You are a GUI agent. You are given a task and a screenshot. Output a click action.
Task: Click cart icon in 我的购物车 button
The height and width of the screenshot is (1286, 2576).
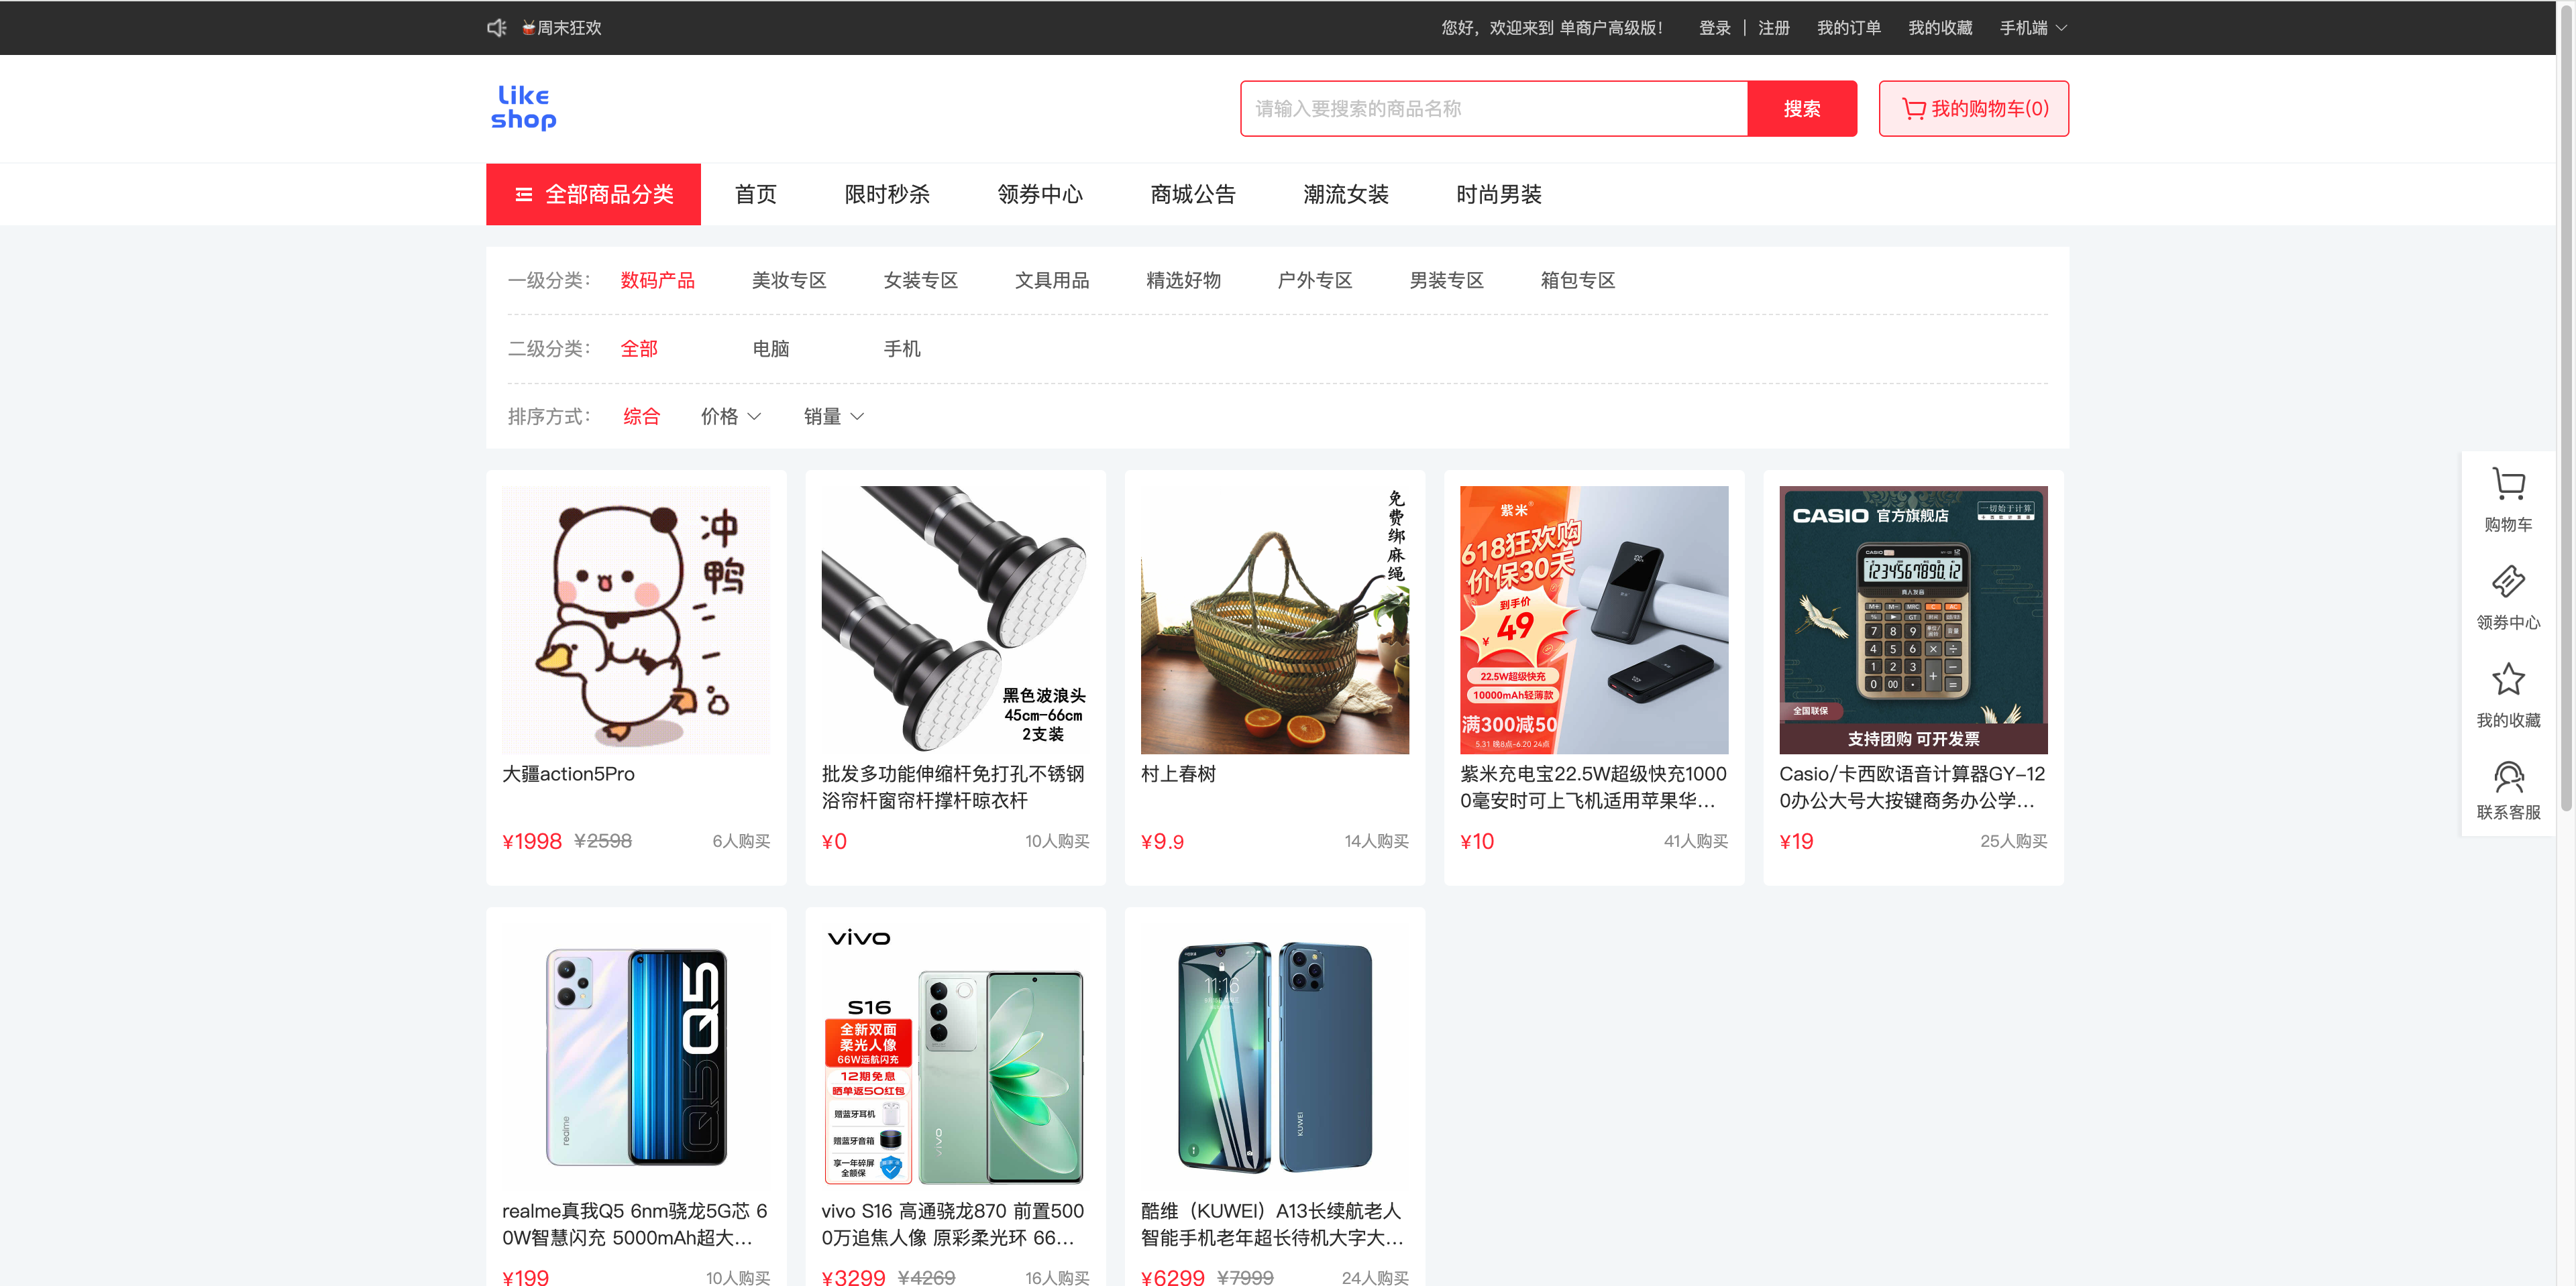tap(1913, 109)
